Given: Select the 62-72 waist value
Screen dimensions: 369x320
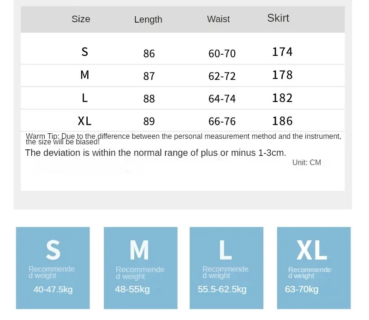Looking at the screenshot, I should click(222, 76).
